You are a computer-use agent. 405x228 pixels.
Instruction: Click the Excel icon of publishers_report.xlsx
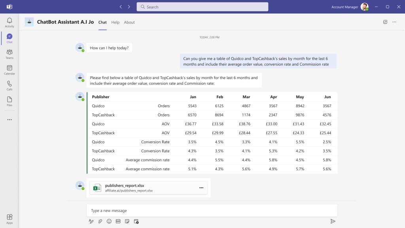point(97,188)
